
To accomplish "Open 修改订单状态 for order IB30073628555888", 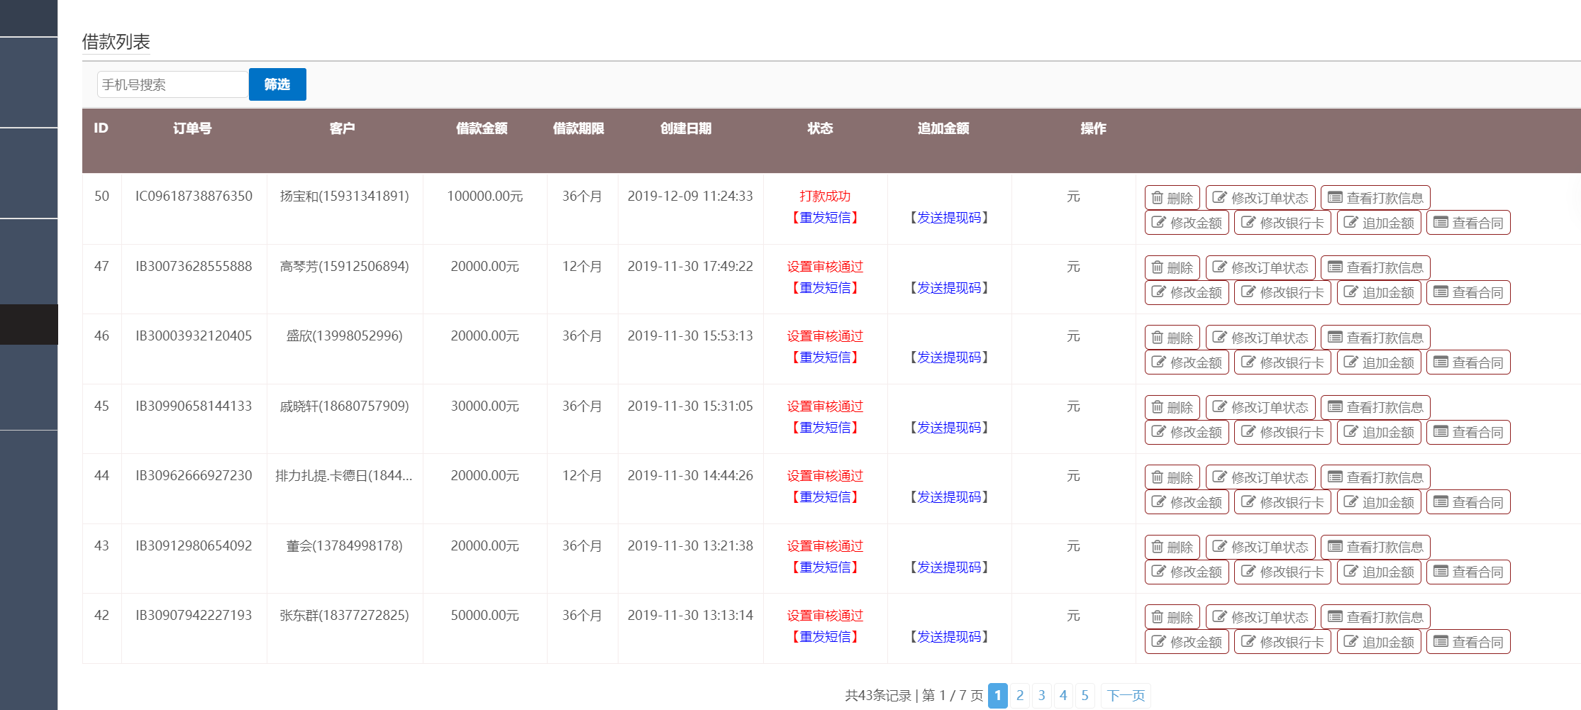I will pos(1262,267).
